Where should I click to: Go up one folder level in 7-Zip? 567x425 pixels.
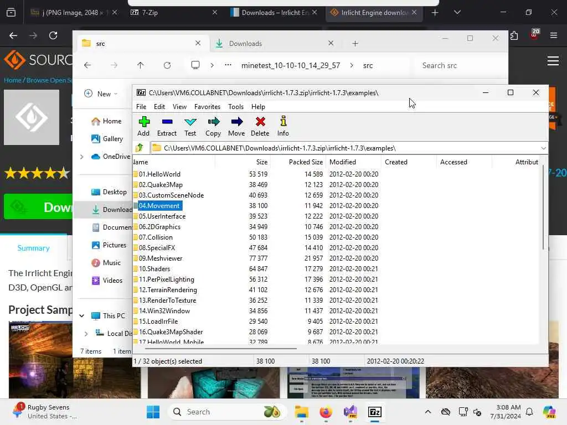point(140,148)
